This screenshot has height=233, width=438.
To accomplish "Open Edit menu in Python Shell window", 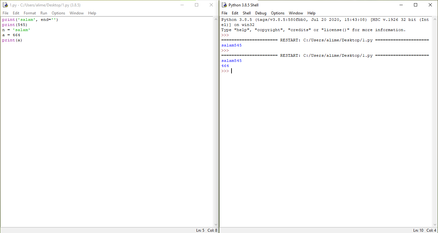I will [x=235, y=13].
